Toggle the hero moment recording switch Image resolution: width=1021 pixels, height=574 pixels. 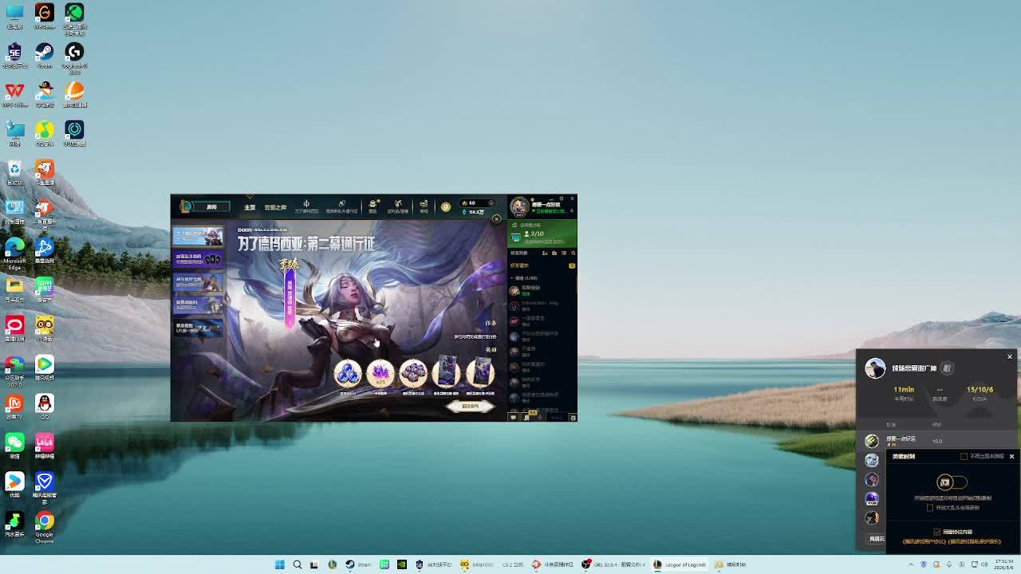951,482
